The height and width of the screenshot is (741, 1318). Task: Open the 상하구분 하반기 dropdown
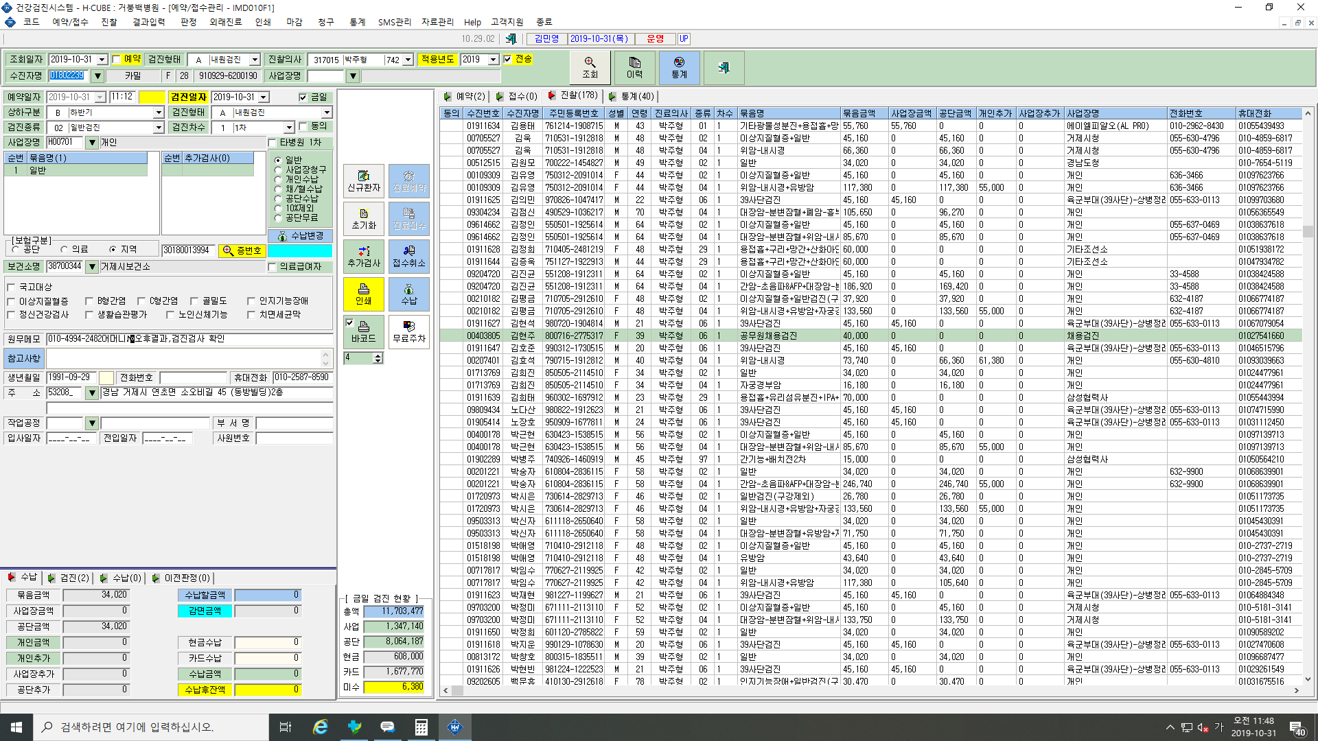tap(159, 113)
